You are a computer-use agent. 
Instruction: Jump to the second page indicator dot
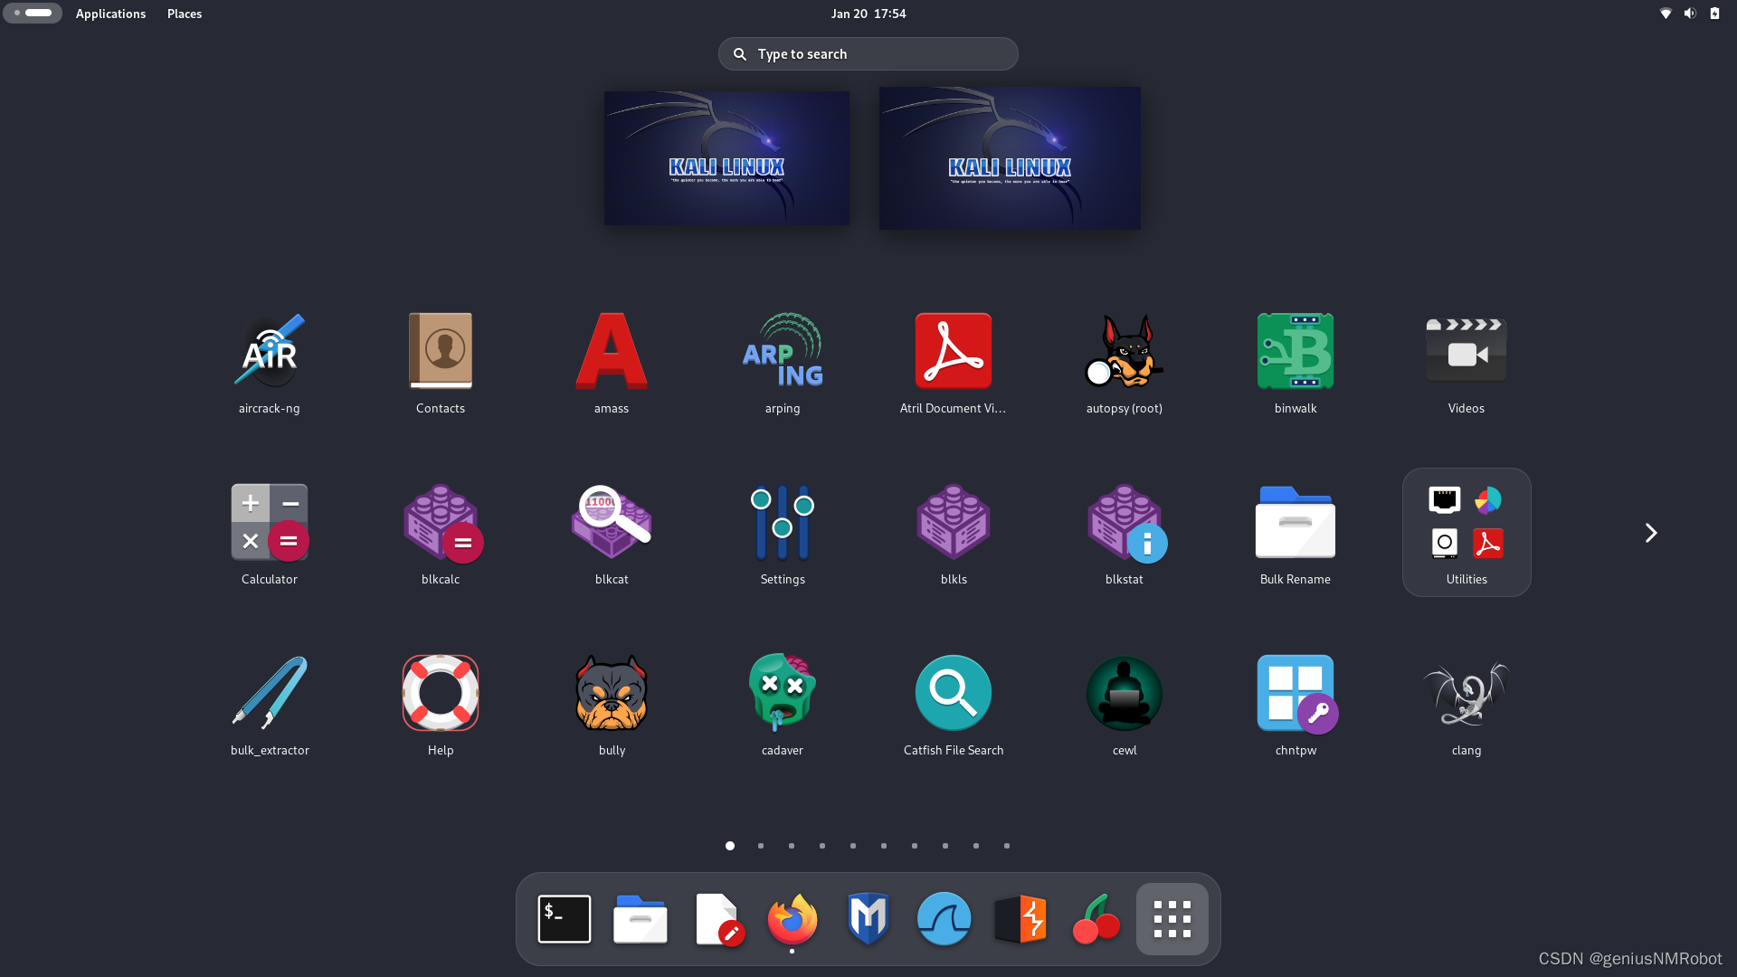[x=760, y=846]
